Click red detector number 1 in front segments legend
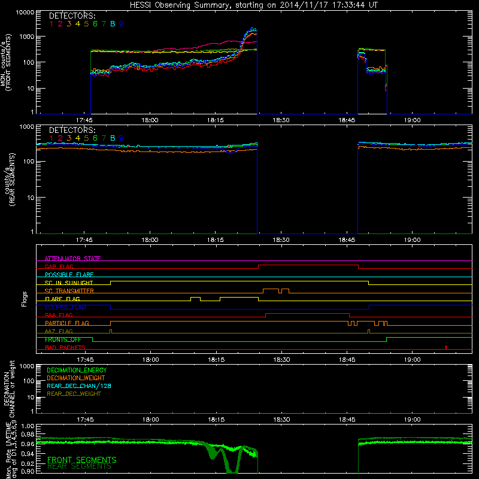Viewport: 479px width, 479px height. pos(51,24)
